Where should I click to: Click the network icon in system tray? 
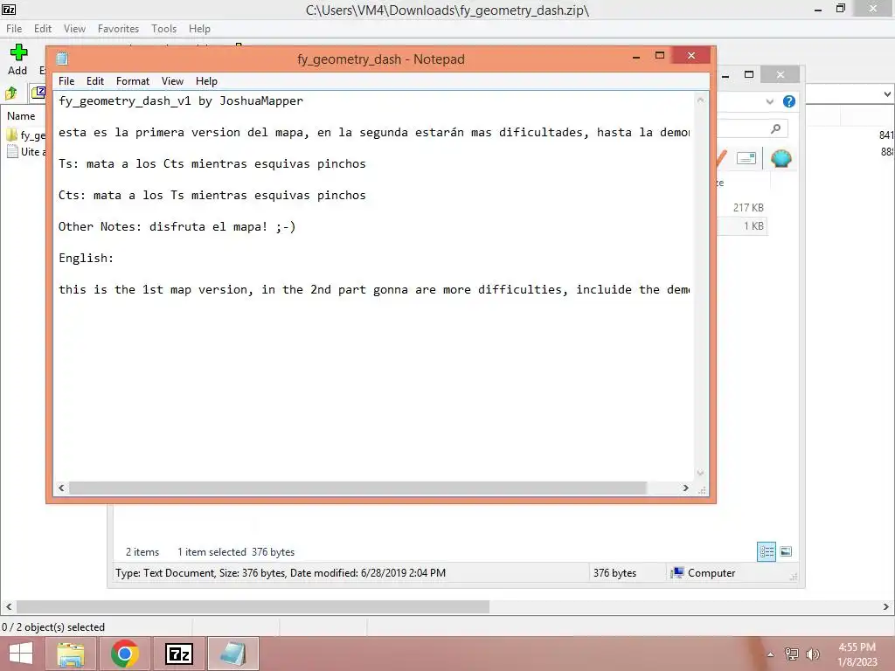coord(792,654)
